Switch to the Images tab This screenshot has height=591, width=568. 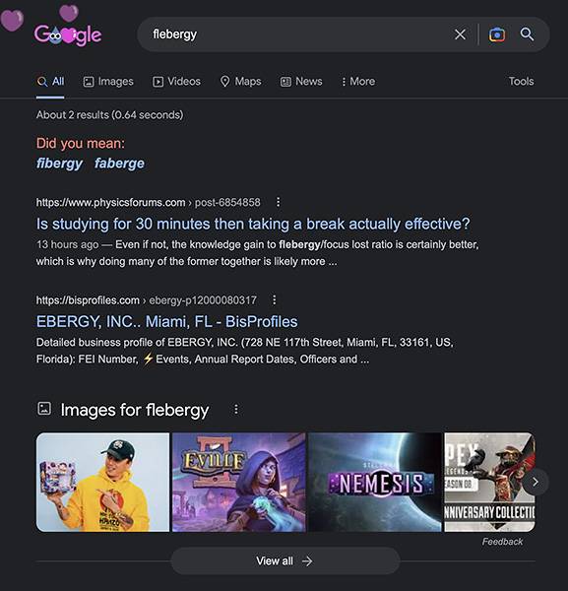108,82
